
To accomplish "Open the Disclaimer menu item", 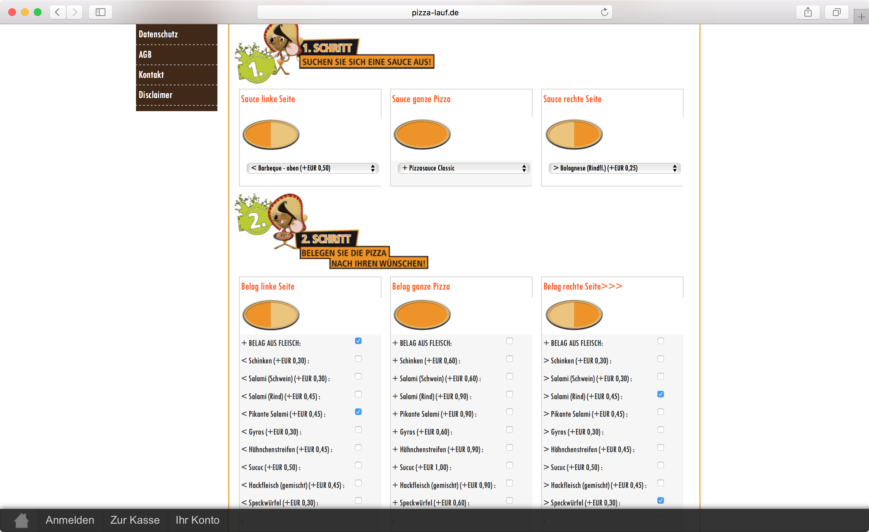I will pos(176,95).
